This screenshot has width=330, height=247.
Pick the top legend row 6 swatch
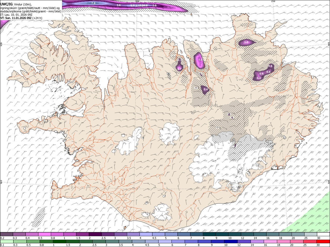184,234
